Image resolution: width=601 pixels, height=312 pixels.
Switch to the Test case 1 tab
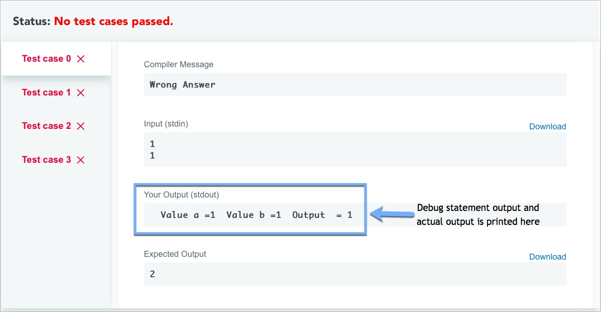[46, 93]
